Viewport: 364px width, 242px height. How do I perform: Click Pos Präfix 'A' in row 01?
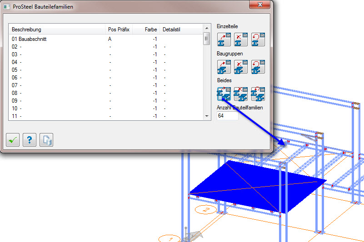click(110, 39)
